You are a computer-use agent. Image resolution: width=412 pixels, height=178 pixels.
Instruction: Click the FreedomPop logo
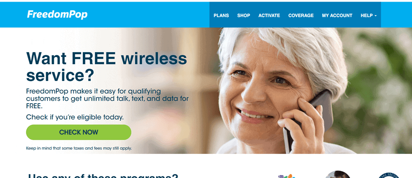(x=57, y=14)
